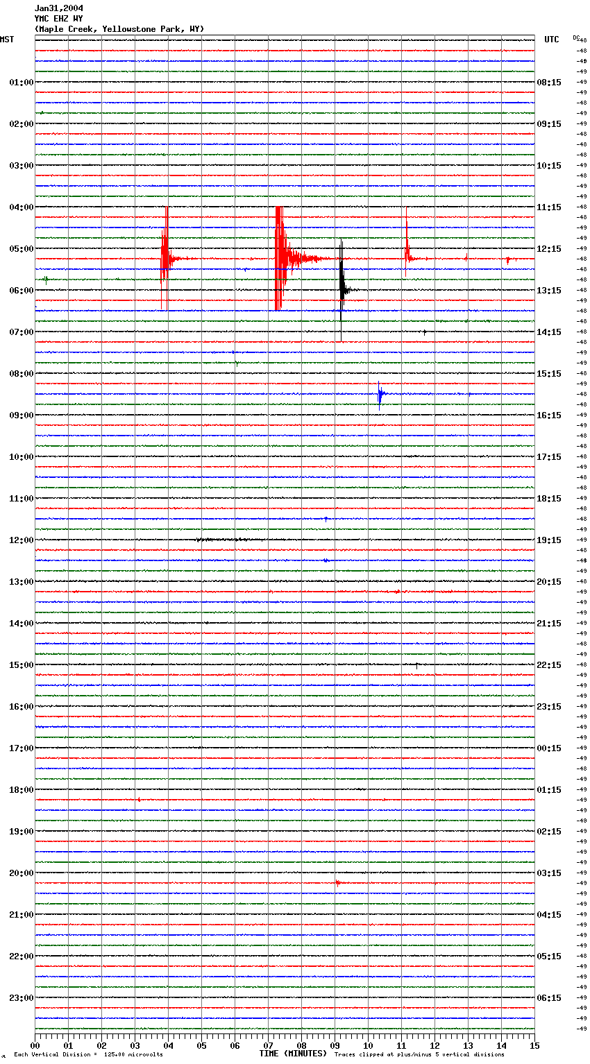Click the 15:15 UTC time label

549,374
